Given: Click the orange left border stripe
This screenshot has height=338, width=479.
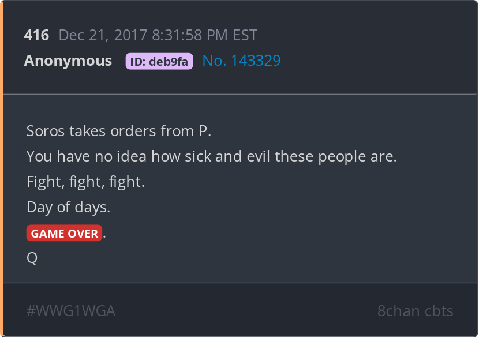Looking at the screenshot, I should click(x=2, y=169).
